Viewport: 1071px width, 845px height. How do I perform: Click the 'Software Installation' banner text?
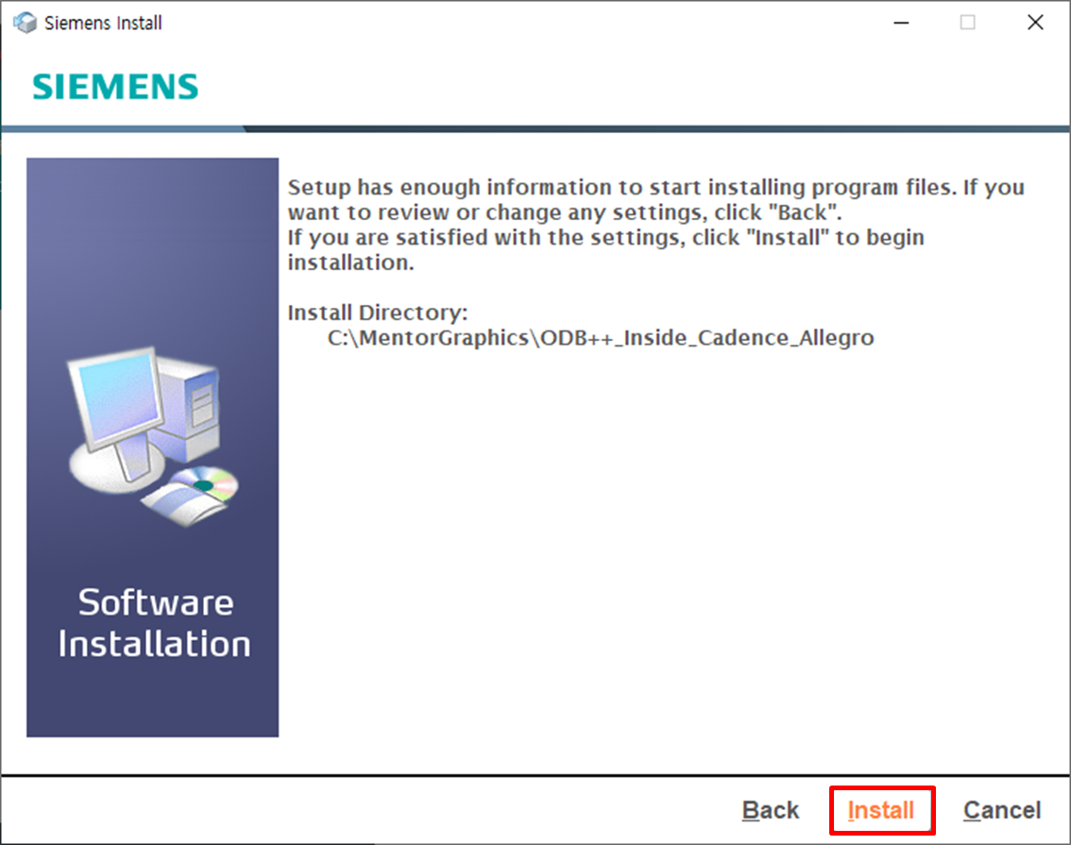click(154, 623)
